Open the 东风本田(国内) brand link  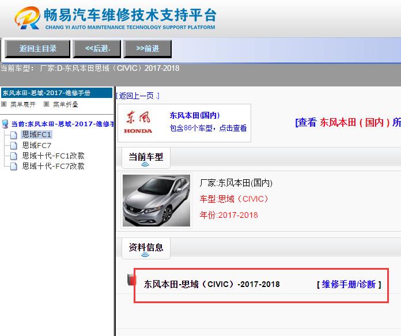coord(195,115)
